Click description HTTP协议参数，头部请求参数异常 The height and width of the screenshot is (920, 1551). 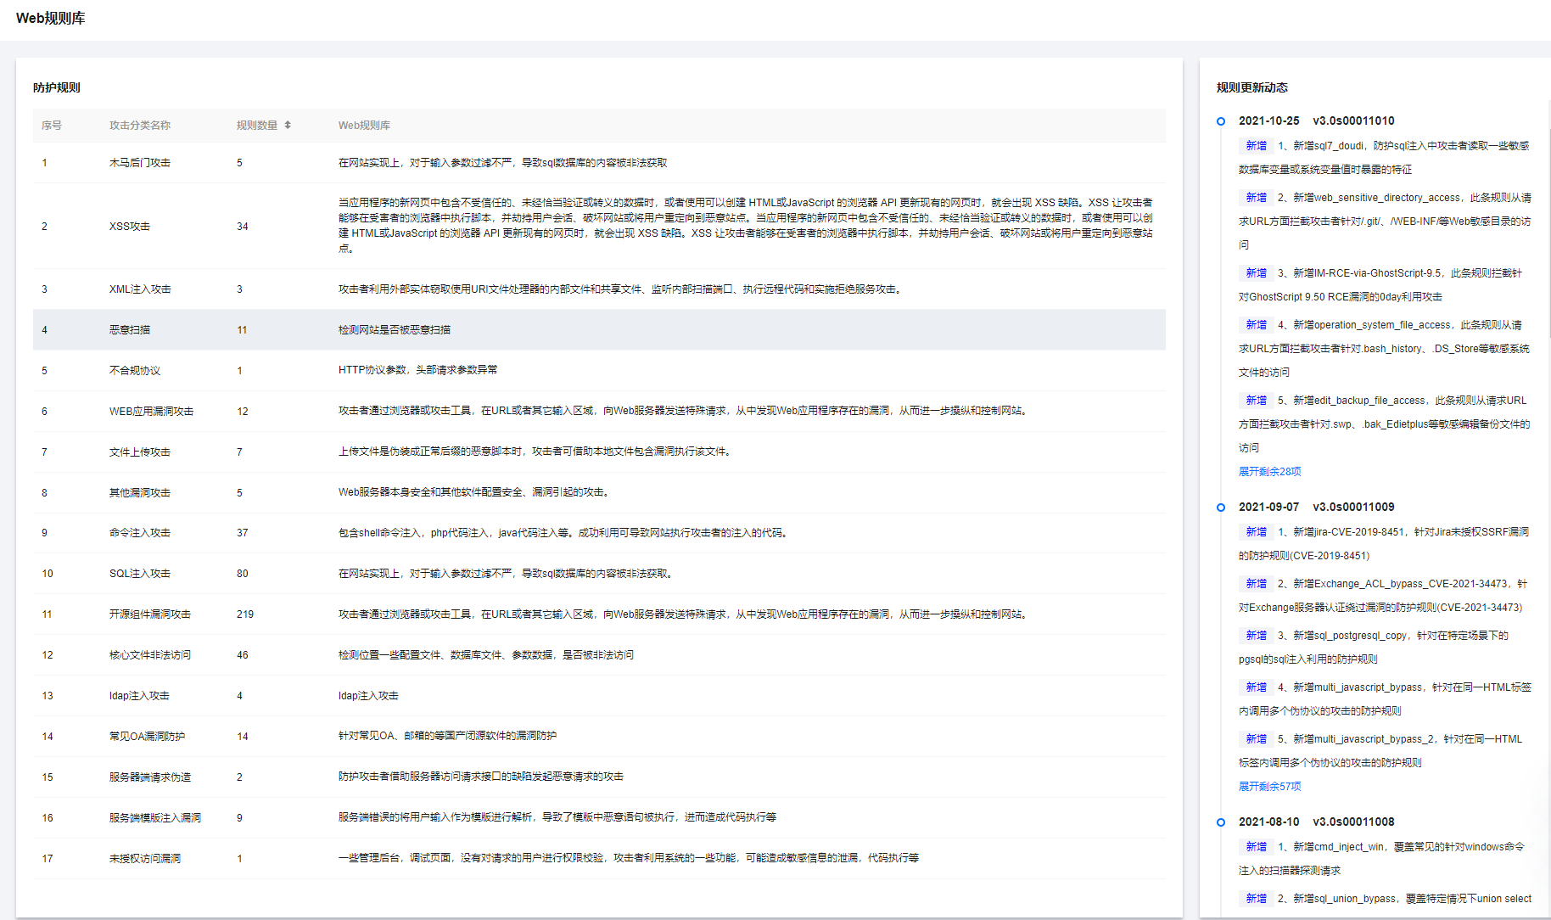(x=418, y=370)
